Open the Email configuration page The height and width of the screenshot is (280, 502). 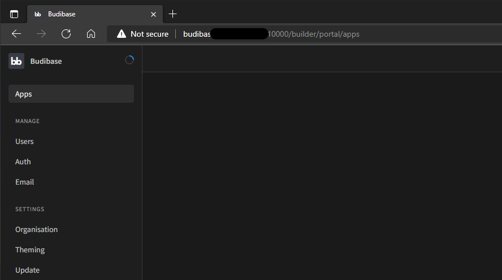(x=25, y=182)
